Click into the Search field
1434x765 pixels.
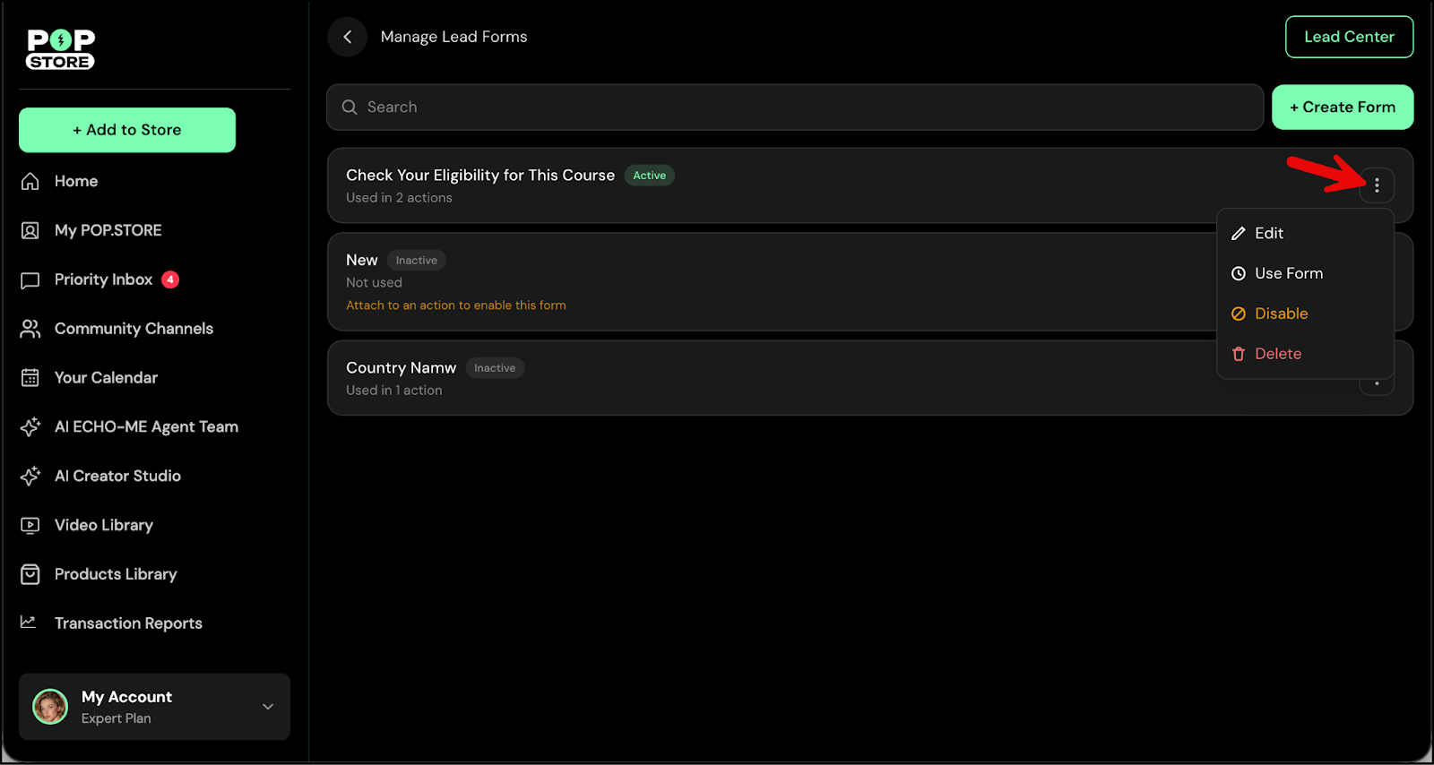pos(794,107)
